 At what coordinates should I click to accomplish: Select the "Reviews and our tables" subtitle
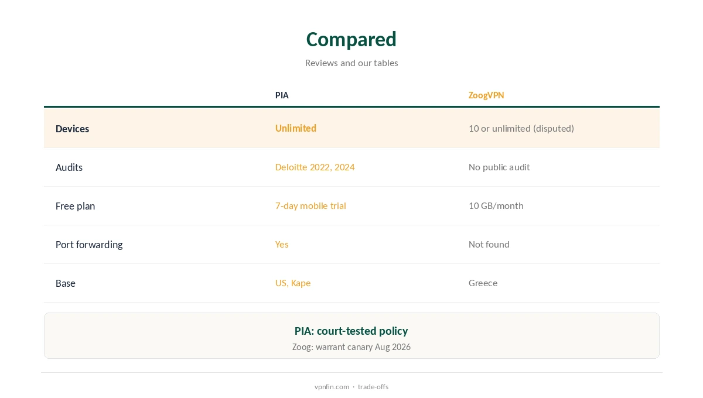351,63
